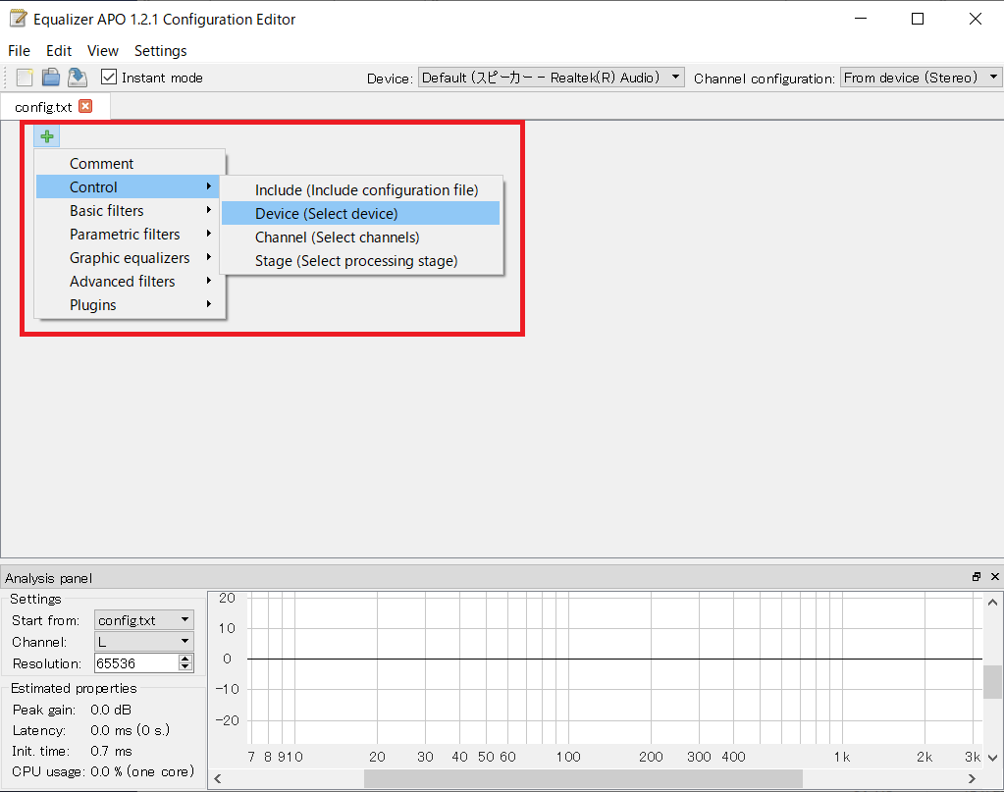The width and height of the screenshot is (1004, 792).
Task: Increase Resolution with up stepper arrow
Action: click(x=185, y=659)
